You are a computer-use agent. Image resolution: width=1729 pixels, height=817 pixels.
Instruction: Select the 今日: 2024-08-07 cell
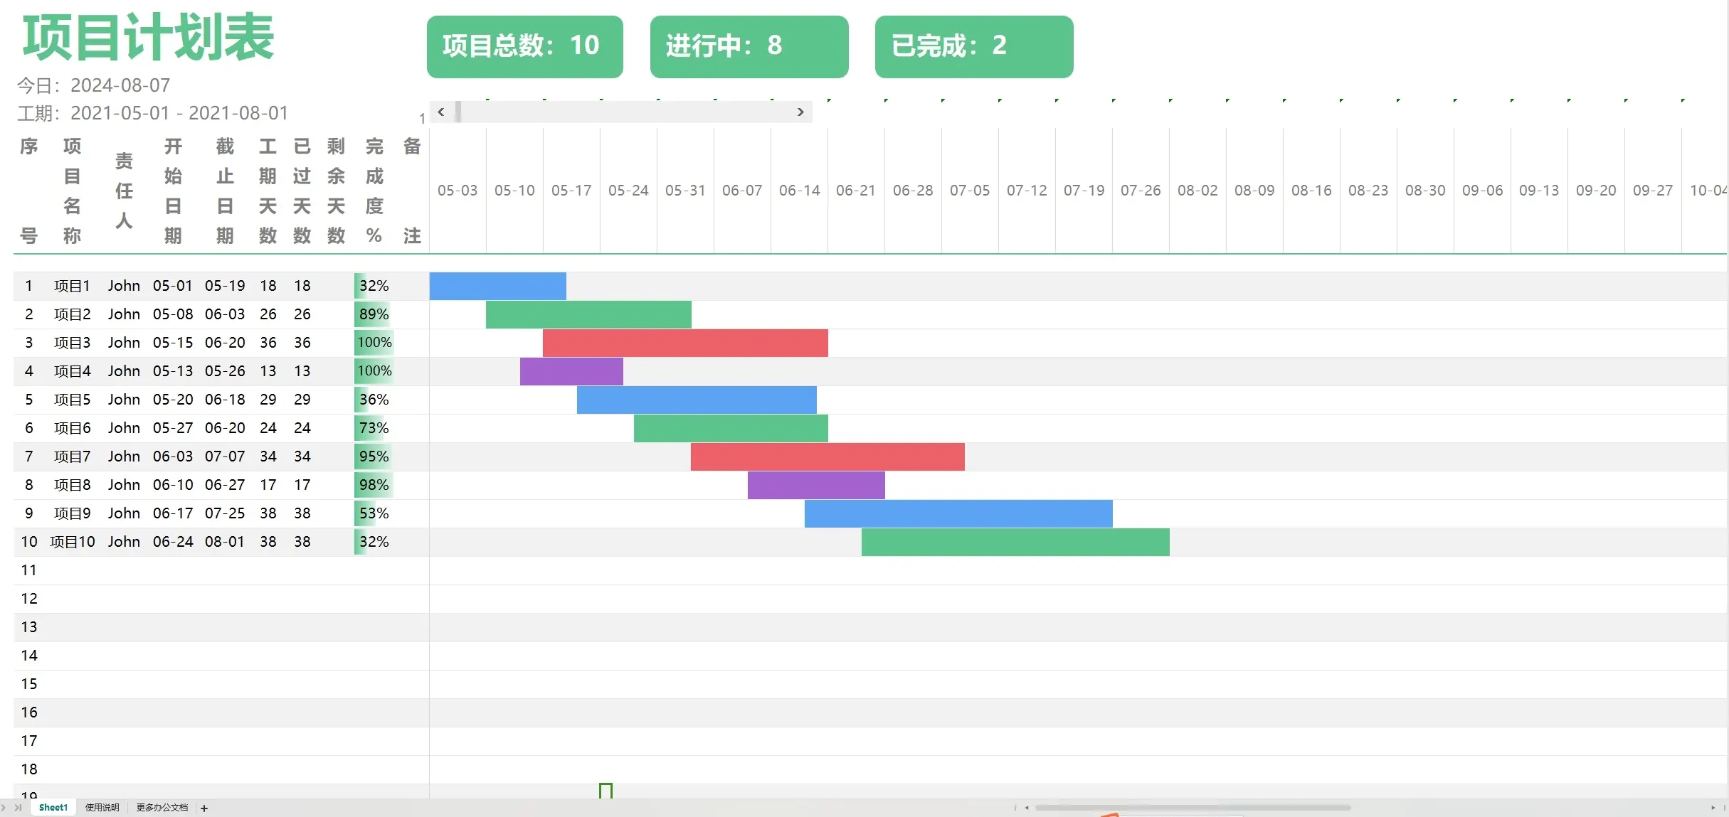[93, 85]
